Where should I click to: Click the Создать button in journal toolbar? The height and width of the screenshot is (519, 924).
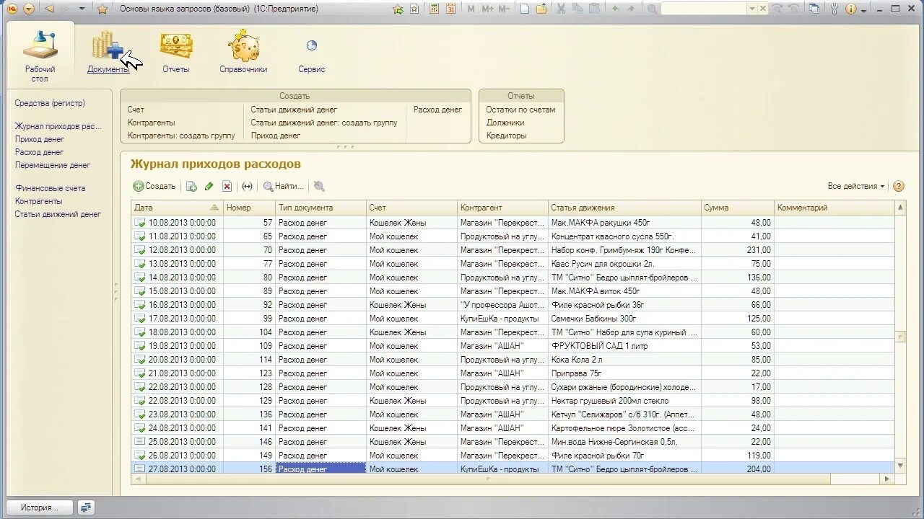click(154, 186)
